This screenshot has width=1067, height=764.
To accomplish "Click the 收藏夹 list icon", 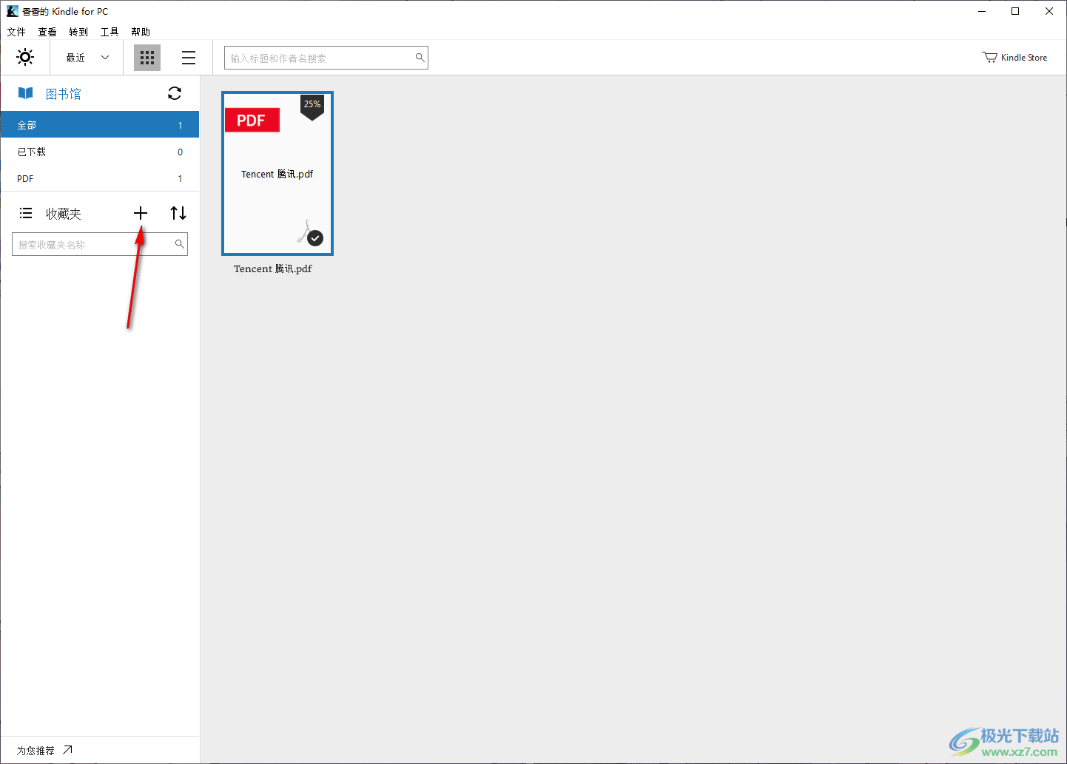I will pos(26,213).
